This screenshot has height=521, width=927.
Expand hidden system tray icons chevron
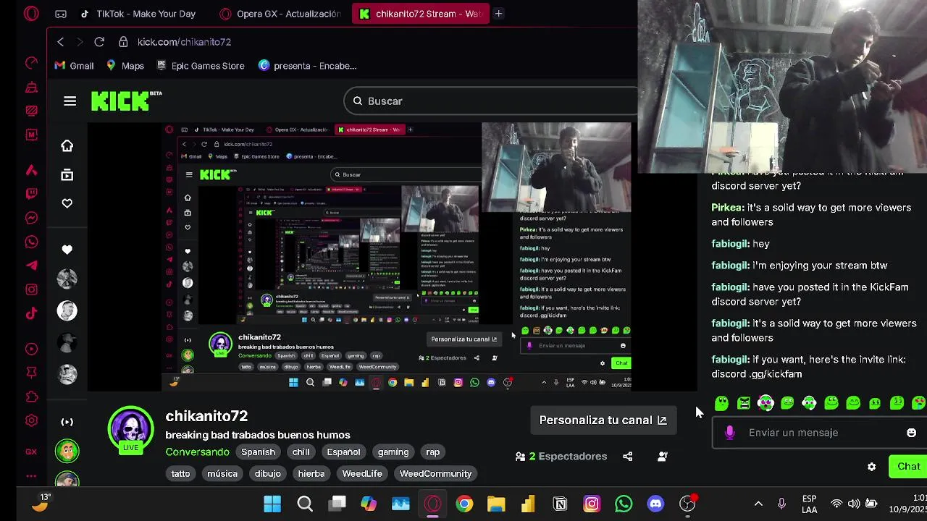pyautogui.click(x=758, y=504)
